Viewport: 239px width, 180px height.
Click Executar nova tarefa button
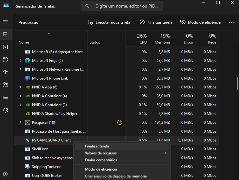coord(109,22)
